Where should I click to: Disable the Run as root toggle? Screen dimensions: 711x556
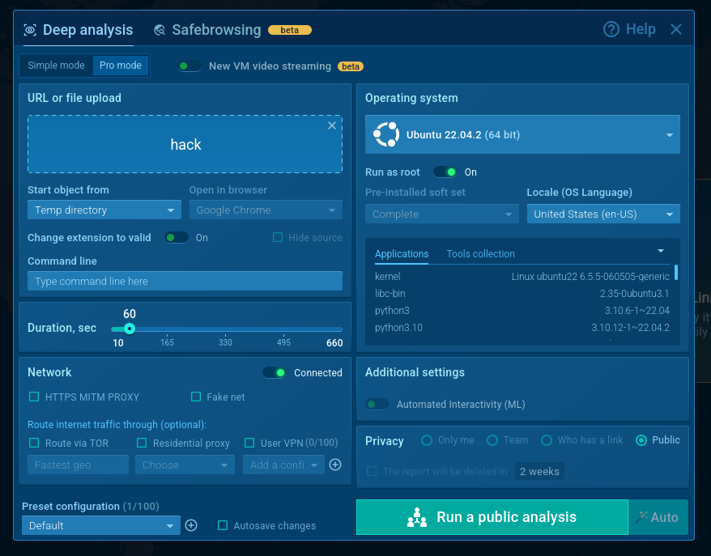click(x=445, y=172)
